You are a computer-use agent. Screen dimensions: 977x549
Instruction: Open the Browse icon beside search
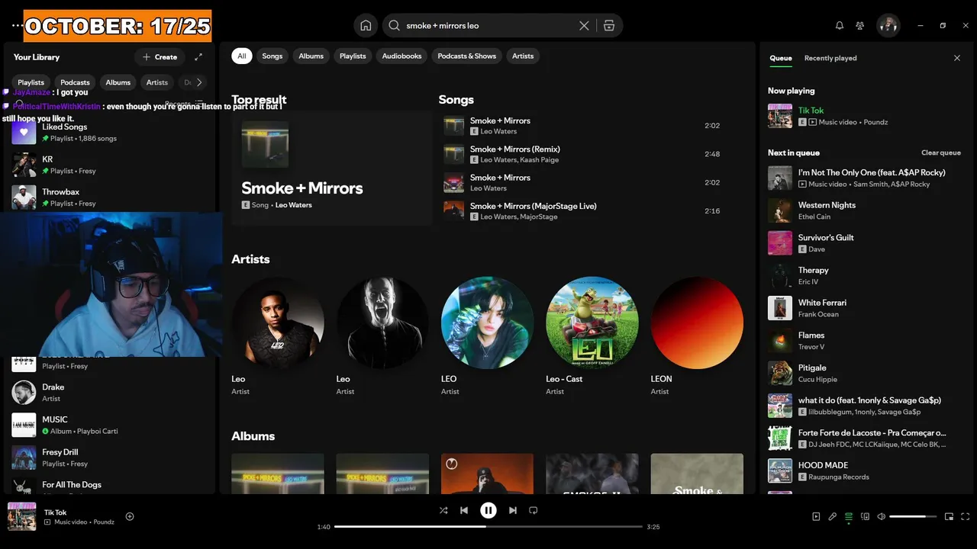608,25
